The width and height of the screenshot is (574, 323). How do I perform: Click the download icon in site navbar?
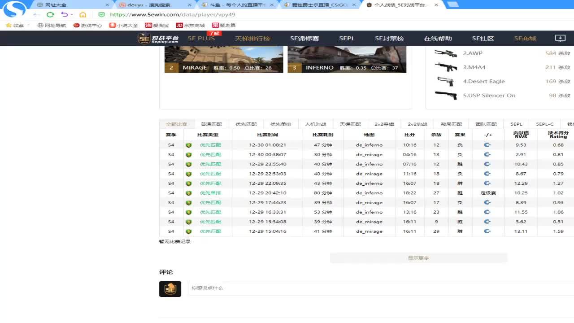[x=560, y=39]
